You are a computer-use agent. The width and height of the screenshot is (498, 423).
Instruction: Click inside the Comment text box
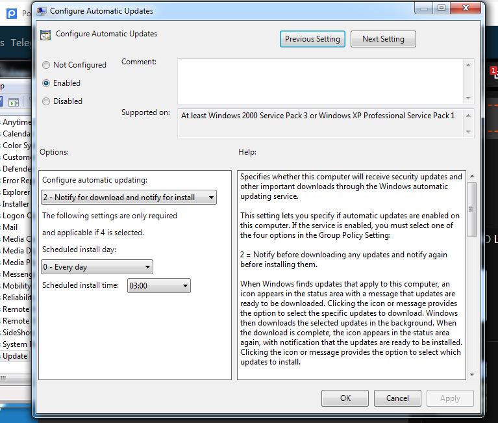pyautogui.click(x=320, y=81)
